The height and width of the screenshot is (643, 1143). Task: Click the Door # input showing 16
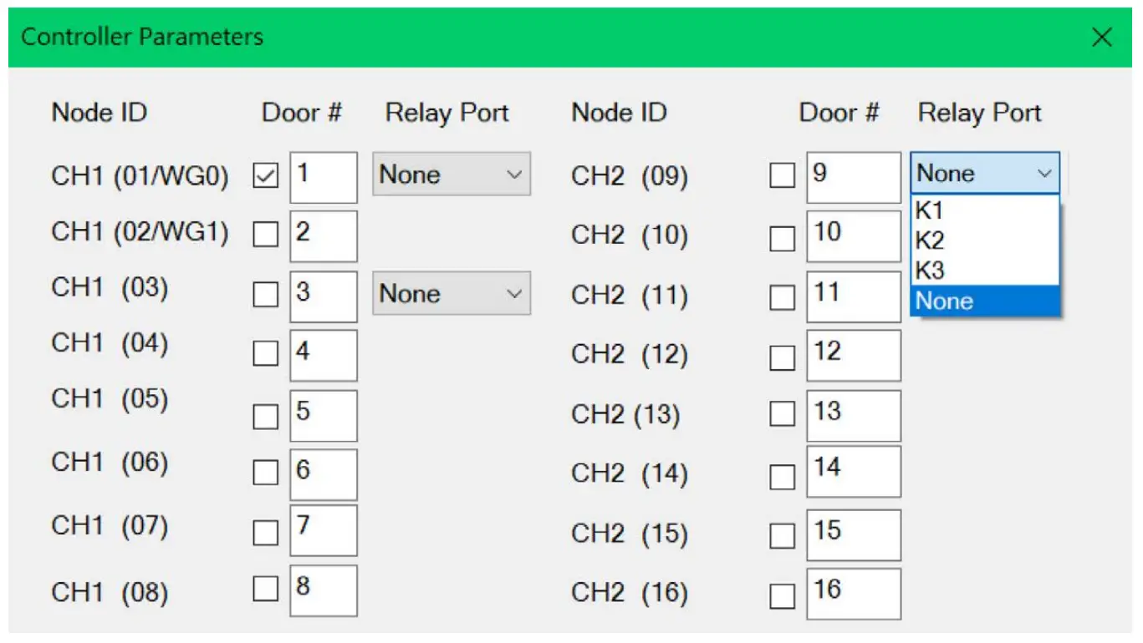tap(853, 593)
